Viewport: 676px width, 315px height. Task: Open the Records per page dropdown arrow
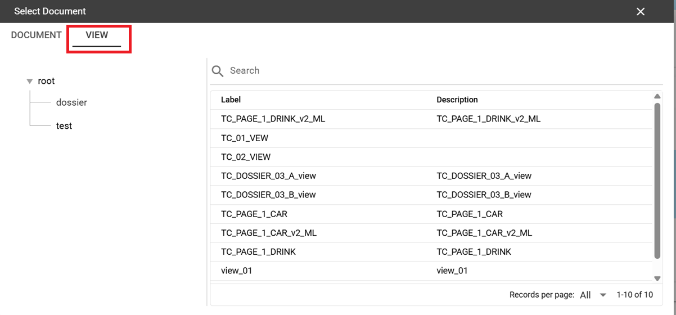[x=603, y=295]
